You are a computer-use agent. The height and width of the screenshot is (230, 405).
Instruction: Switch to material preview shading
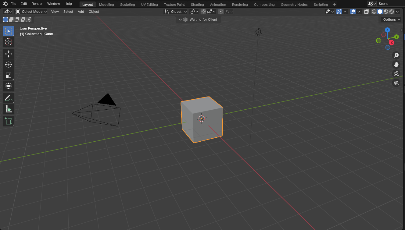click(386, 12)
